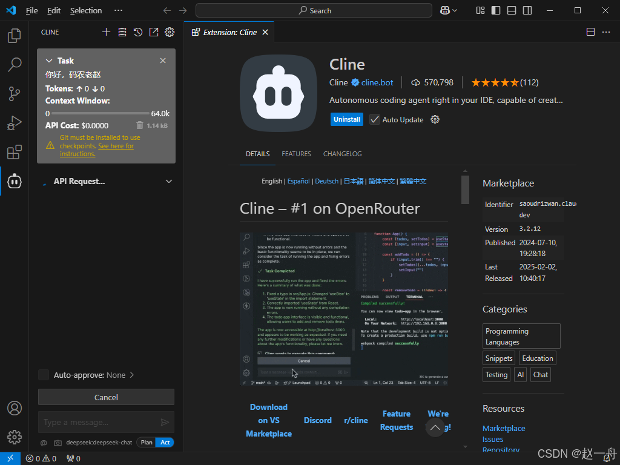This screenshot has width=620, height=465.
Task: Open the Extensions view
Action: (x=15, y=152)
